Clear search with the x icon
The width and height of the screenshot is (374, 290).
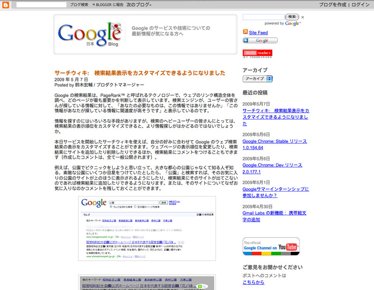coord(302,17)
